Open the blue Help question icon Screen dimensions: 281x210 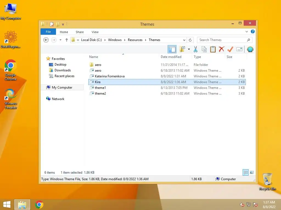pyautogui.click(x=253, y=32)
